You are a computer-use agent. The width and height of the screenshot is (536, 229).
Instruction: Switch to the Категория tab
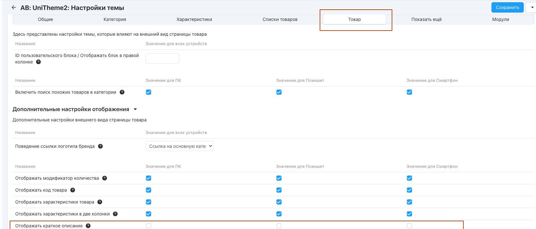coord(115,19)
